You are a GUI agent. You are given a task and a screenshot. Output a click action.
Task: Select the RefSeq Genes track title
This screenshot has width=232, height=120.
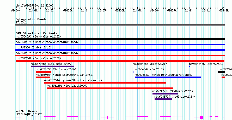27,111
